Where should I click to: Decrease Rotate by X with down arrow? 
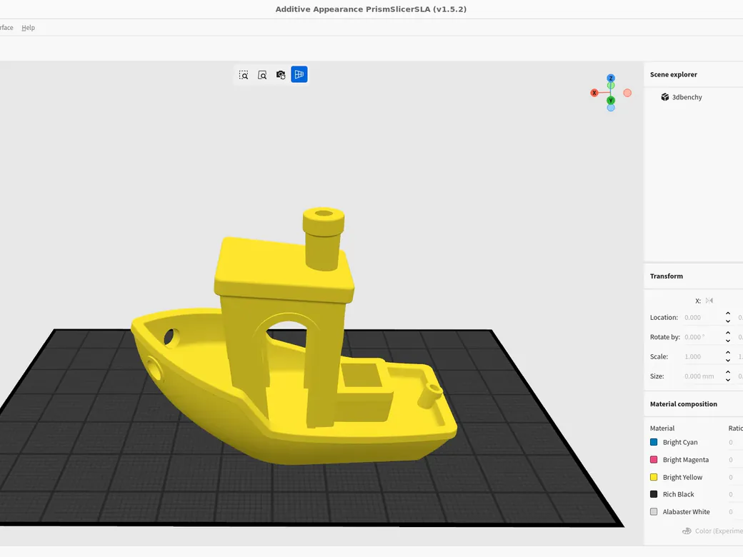click(728, 341)
